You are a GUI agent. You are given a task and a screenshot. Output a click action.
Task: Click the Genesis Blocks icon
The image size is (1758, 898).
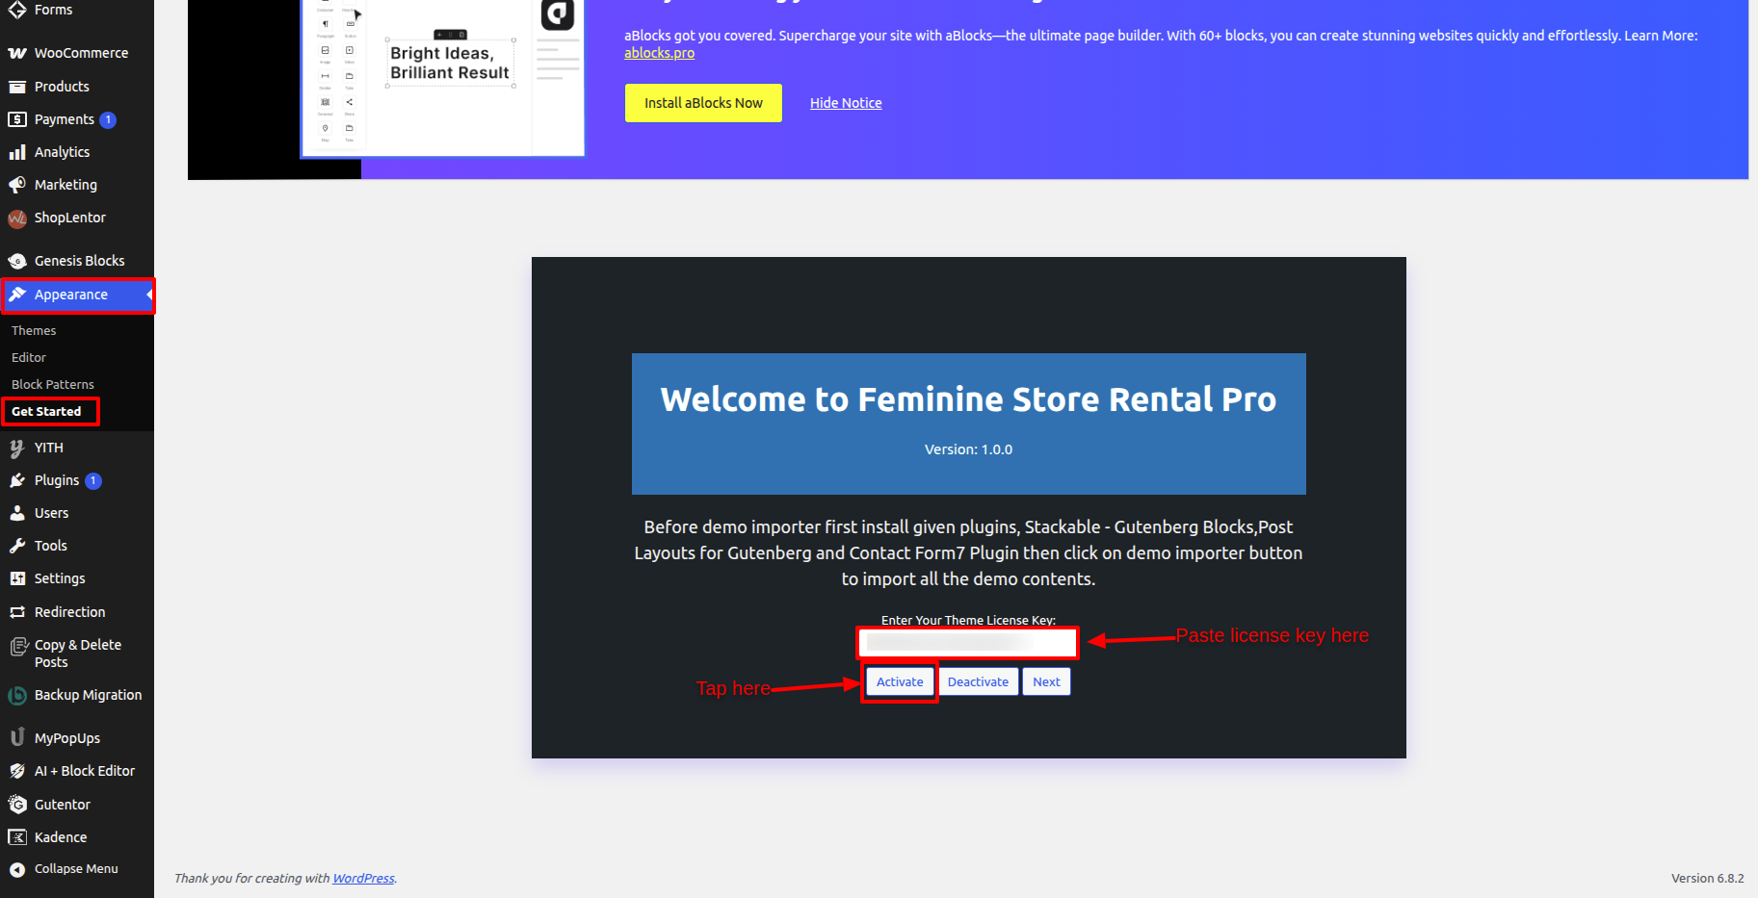click(17, 261)
